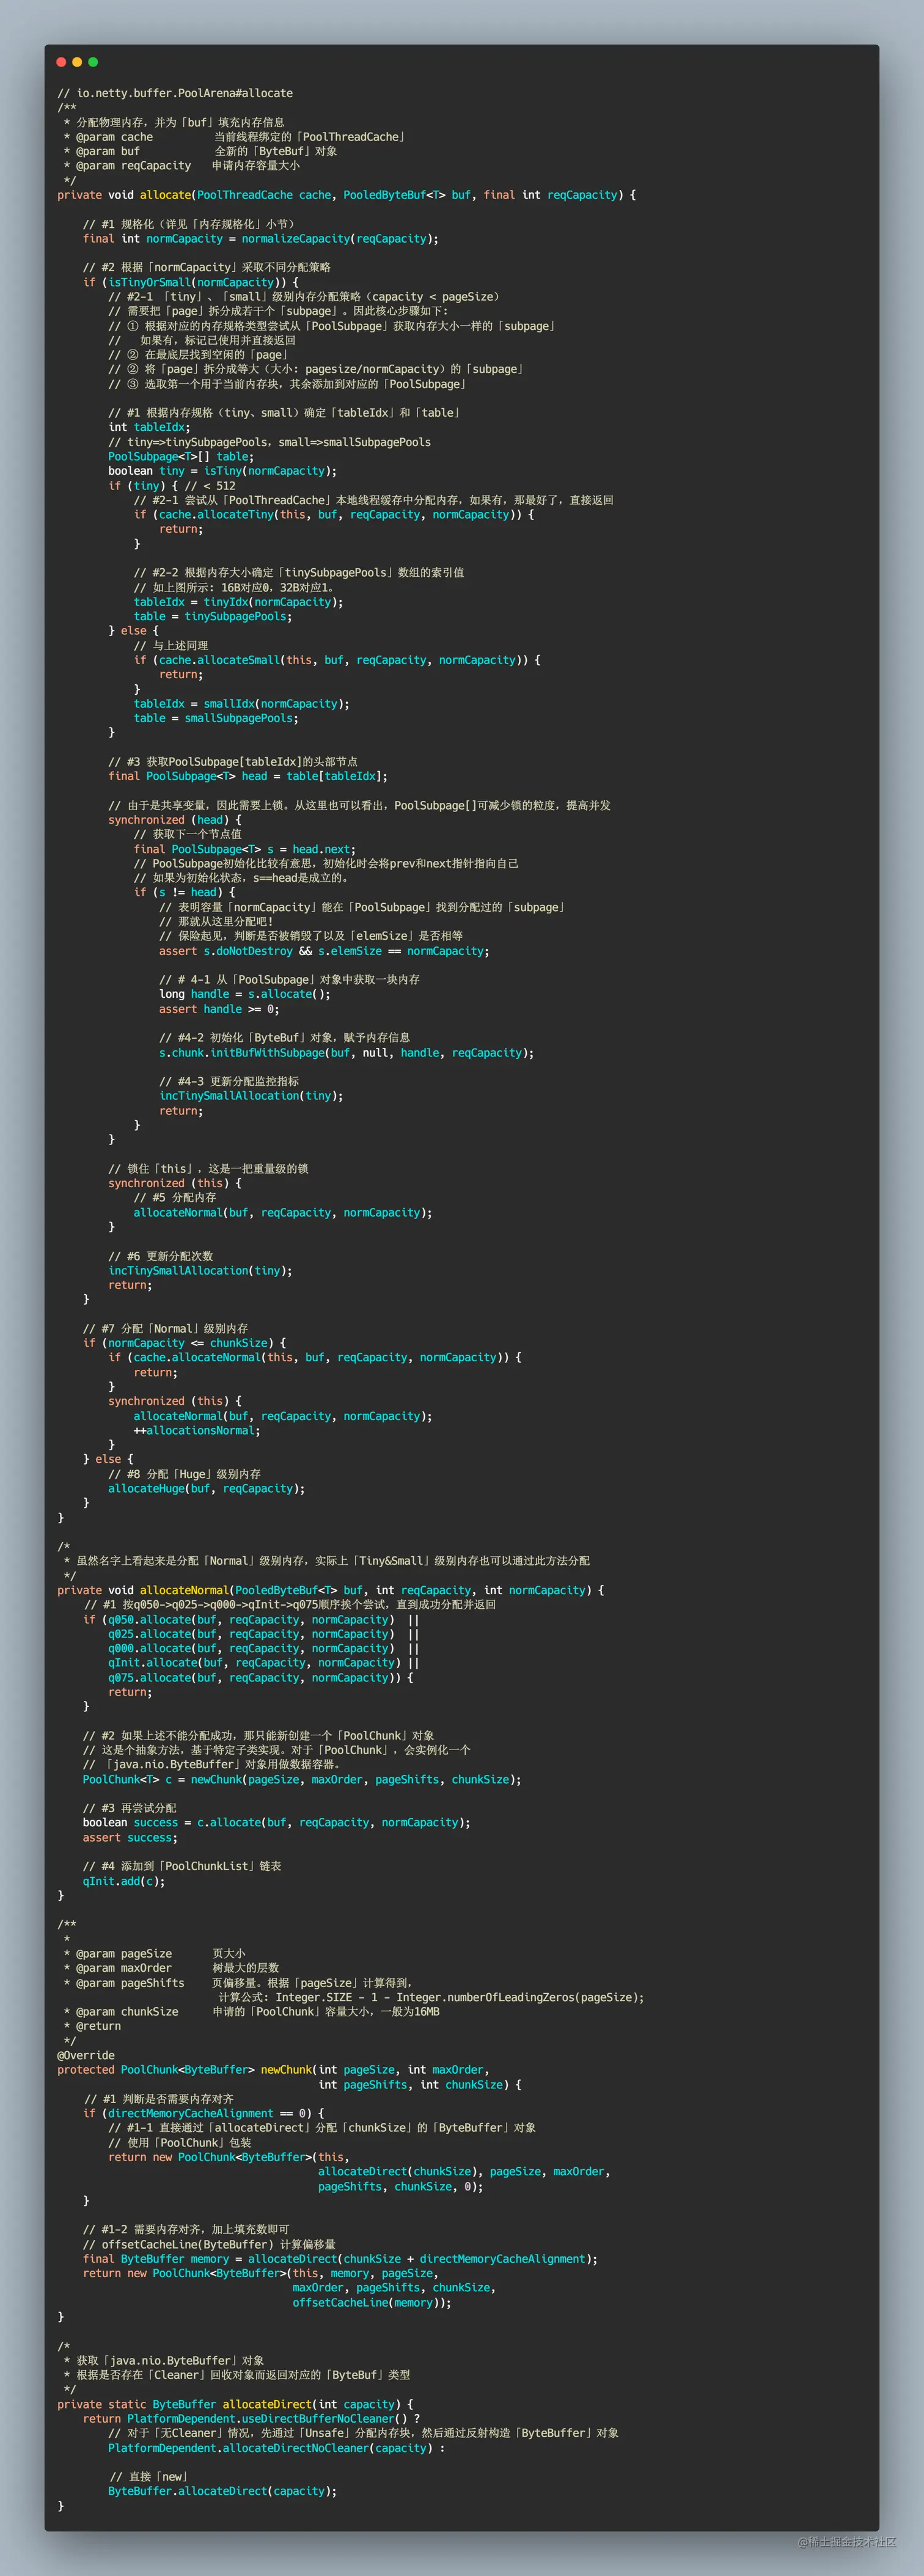Select the '@param cache' doc line
This screenshot has height=2576, width=924.
pyautogui.click(x=235, y=137)
